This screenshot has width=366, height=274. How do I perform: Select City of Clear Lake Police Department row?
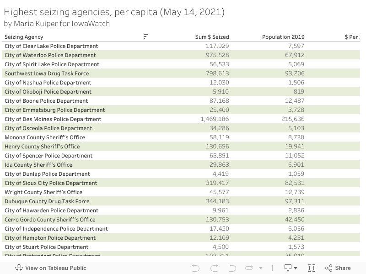coord(51,46)
